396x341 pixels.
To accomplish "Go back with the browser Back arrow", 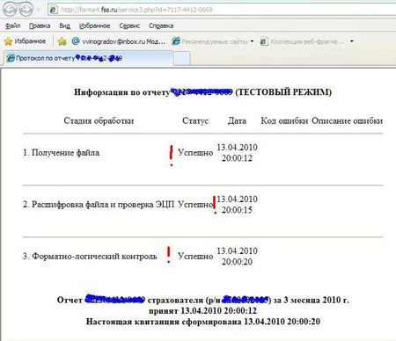I will coord(10,10).
